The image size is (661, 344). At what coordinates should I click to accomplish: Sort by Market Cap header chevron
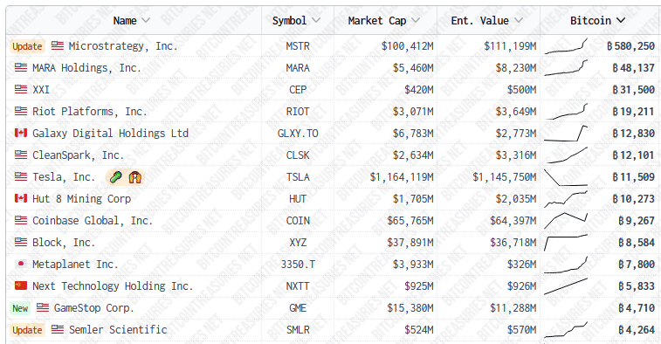coord(416,20)
